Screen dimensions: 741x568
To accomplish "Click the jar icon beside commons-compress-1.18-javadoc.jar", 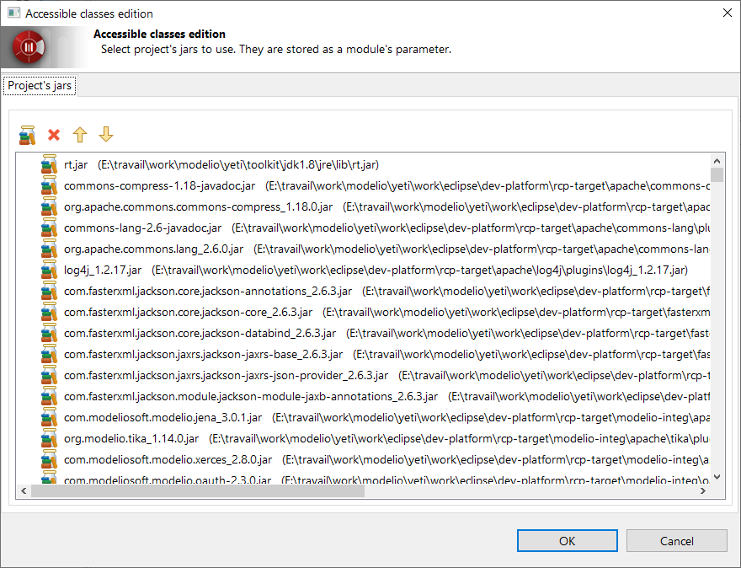I will click(x=49, y=185).
